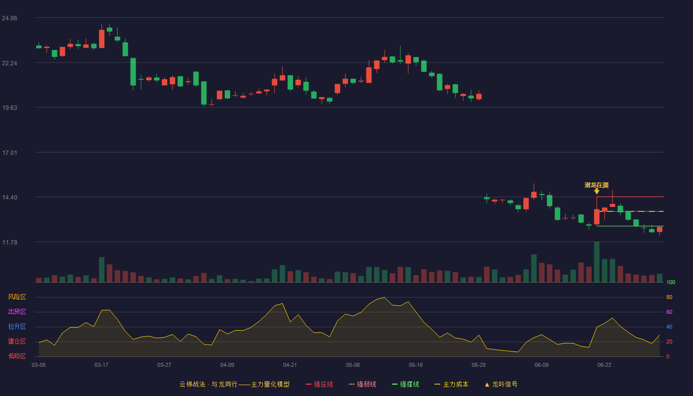Click the orange 80 indicator scale value
The height and width of the screenshot is (396, 693).
pyautogui.click(x=669, y=297)
